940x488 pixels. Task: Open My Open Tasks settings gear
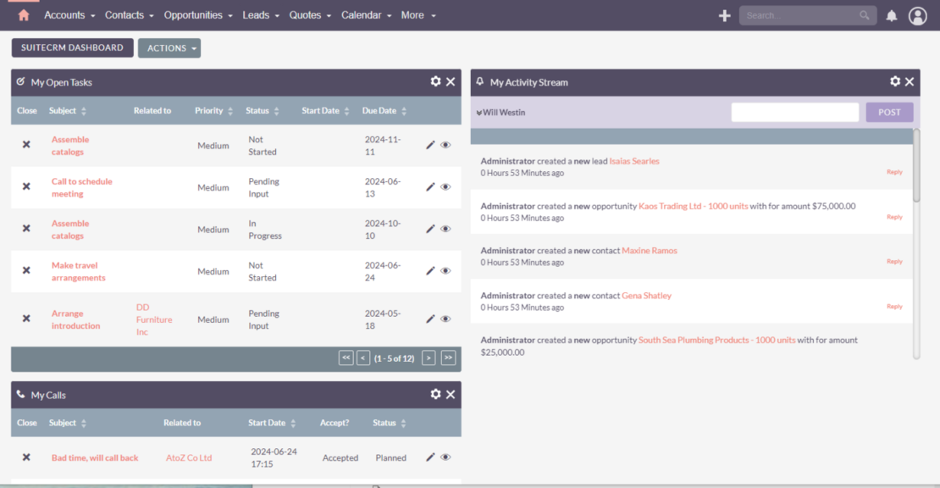coord(435,81)
